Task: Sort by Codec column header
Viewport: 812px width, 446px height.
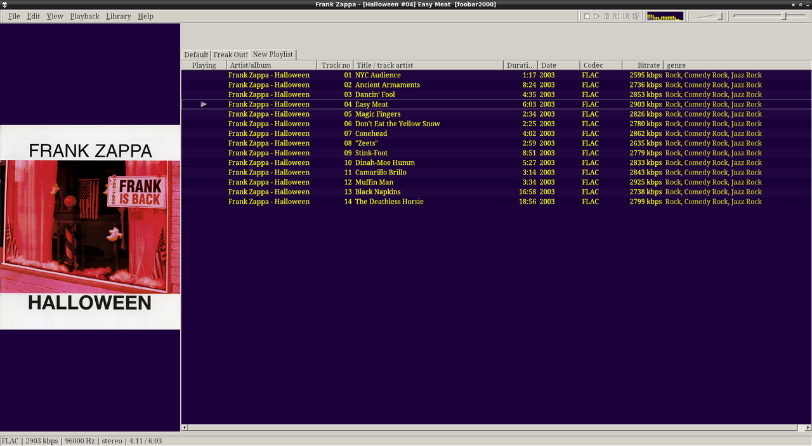Action: (x=601, y=65)
